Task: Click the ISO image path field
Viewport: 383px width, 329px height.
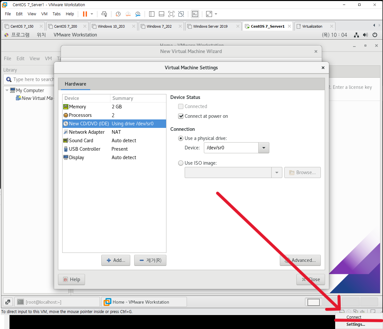Action: (228, 172)
